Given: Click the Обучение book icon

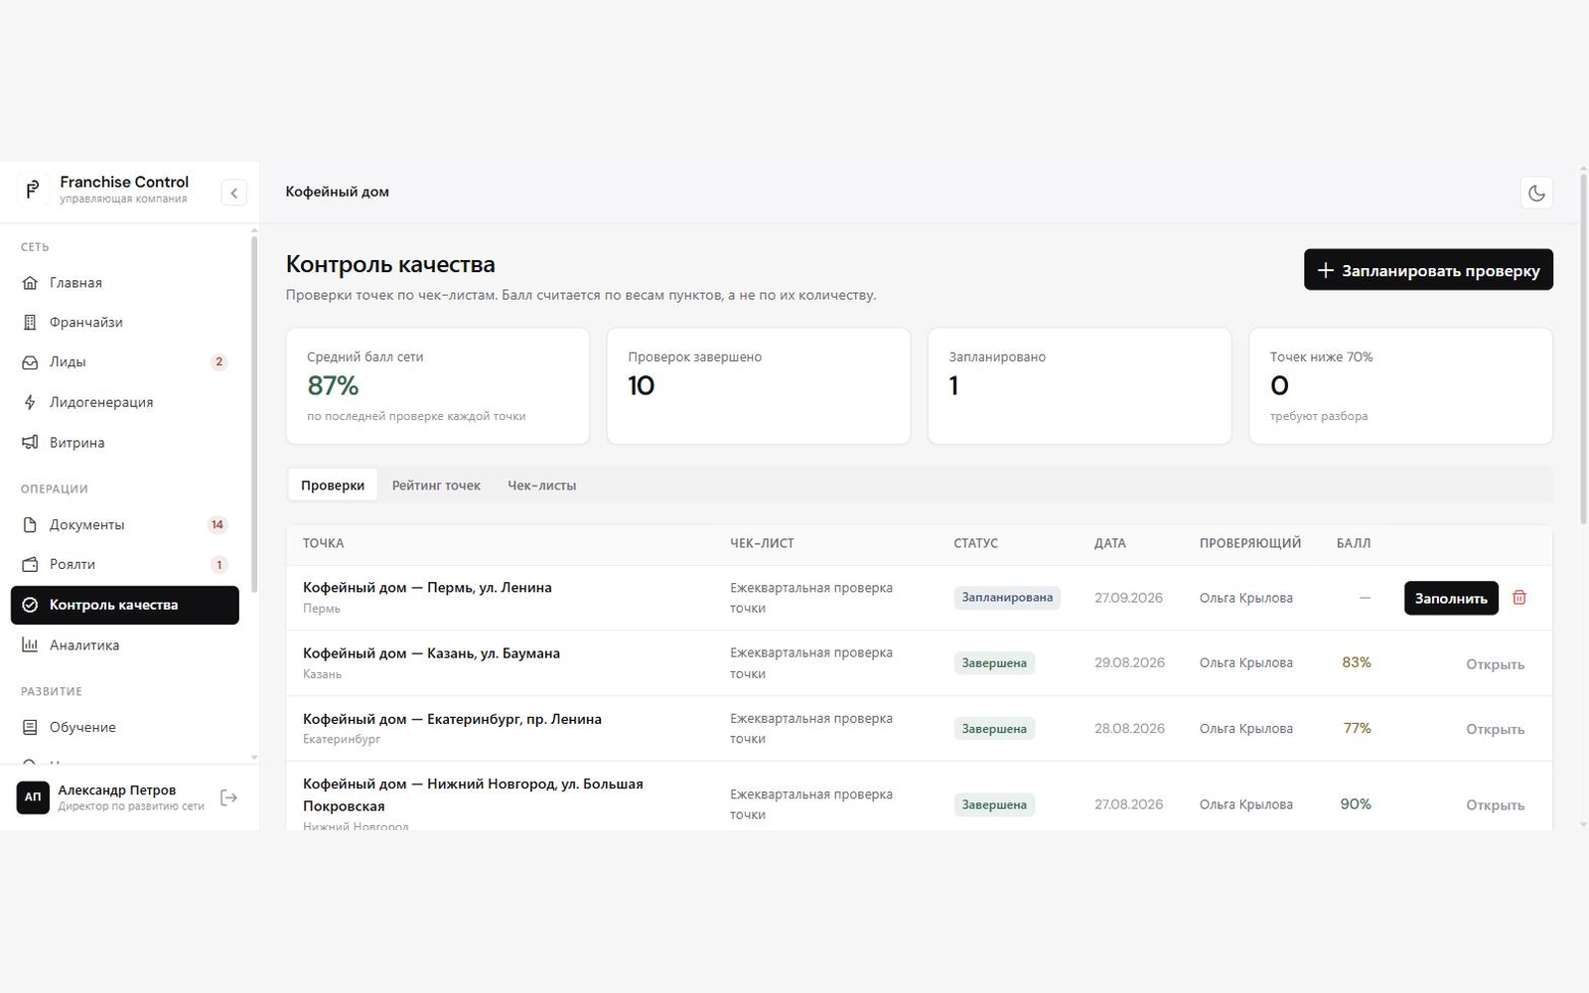Looking at the screenshot, I should [30, 727].
